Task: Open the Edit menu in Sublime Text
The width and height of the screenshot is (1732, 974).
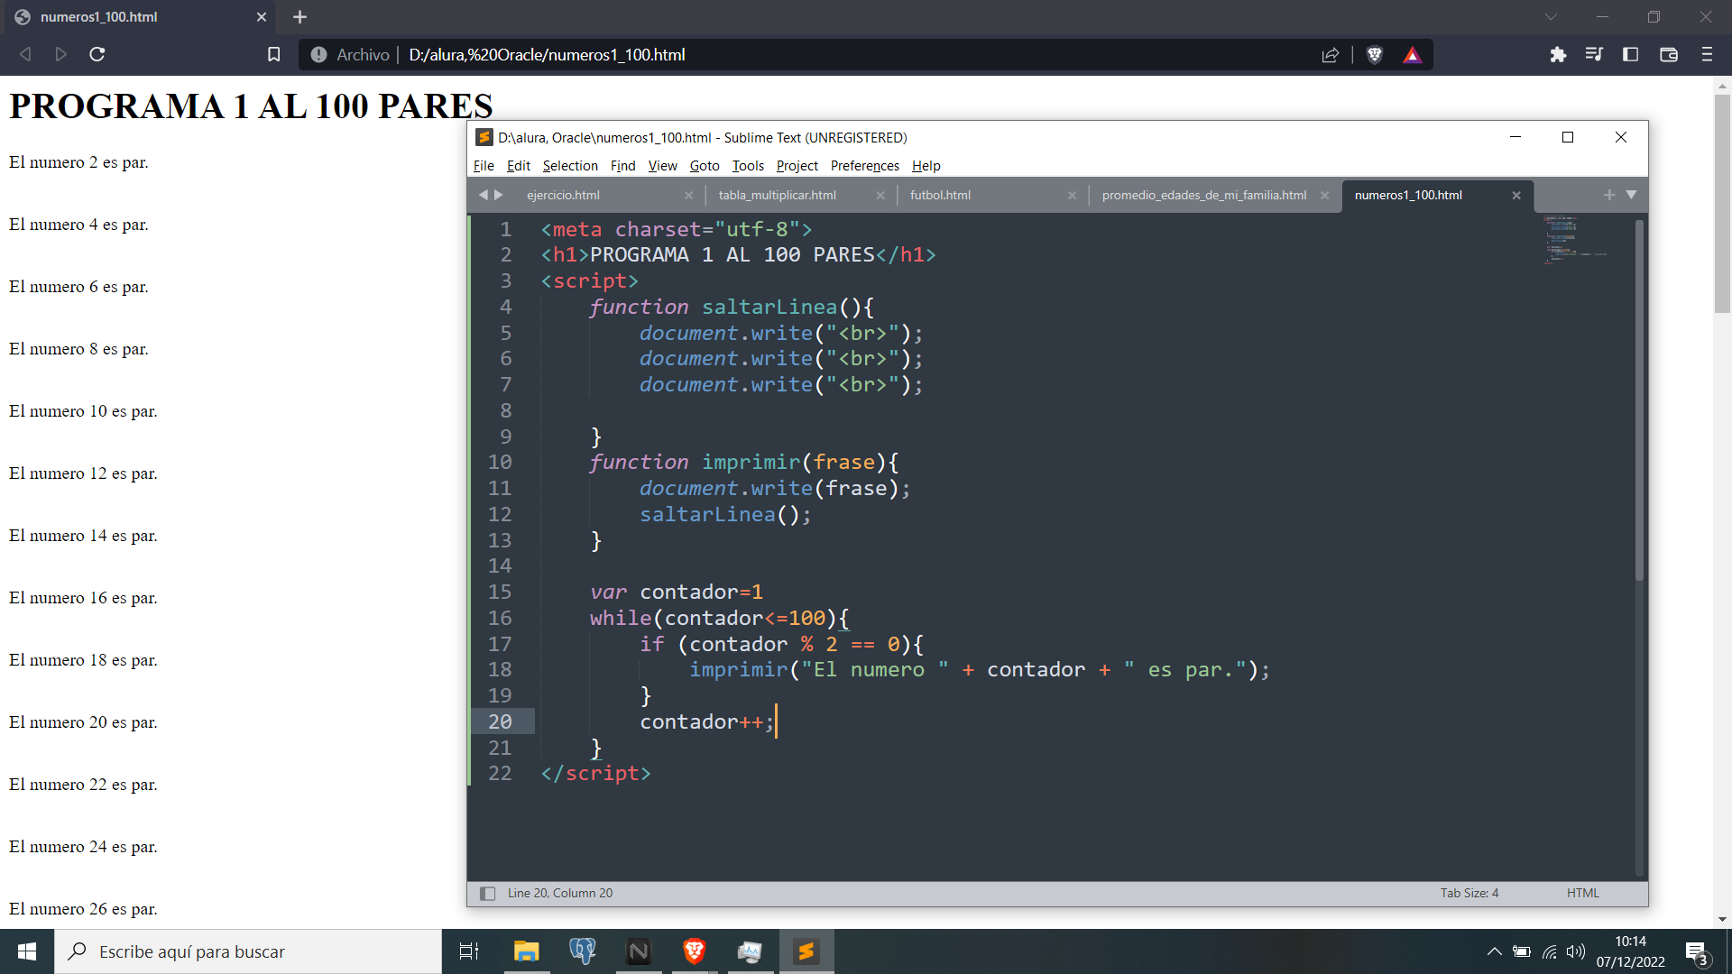Action: pos(519,166)
